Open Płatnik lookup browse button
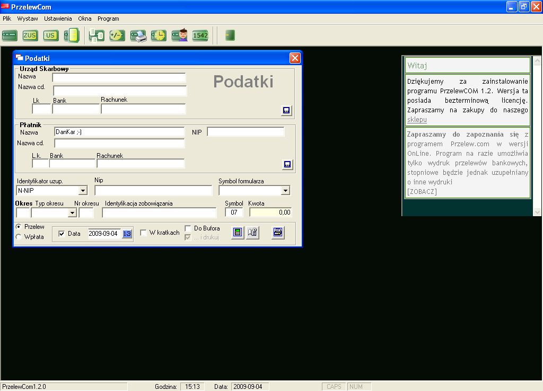This screenshot has width=543, height=391. [x=287, y=164]
